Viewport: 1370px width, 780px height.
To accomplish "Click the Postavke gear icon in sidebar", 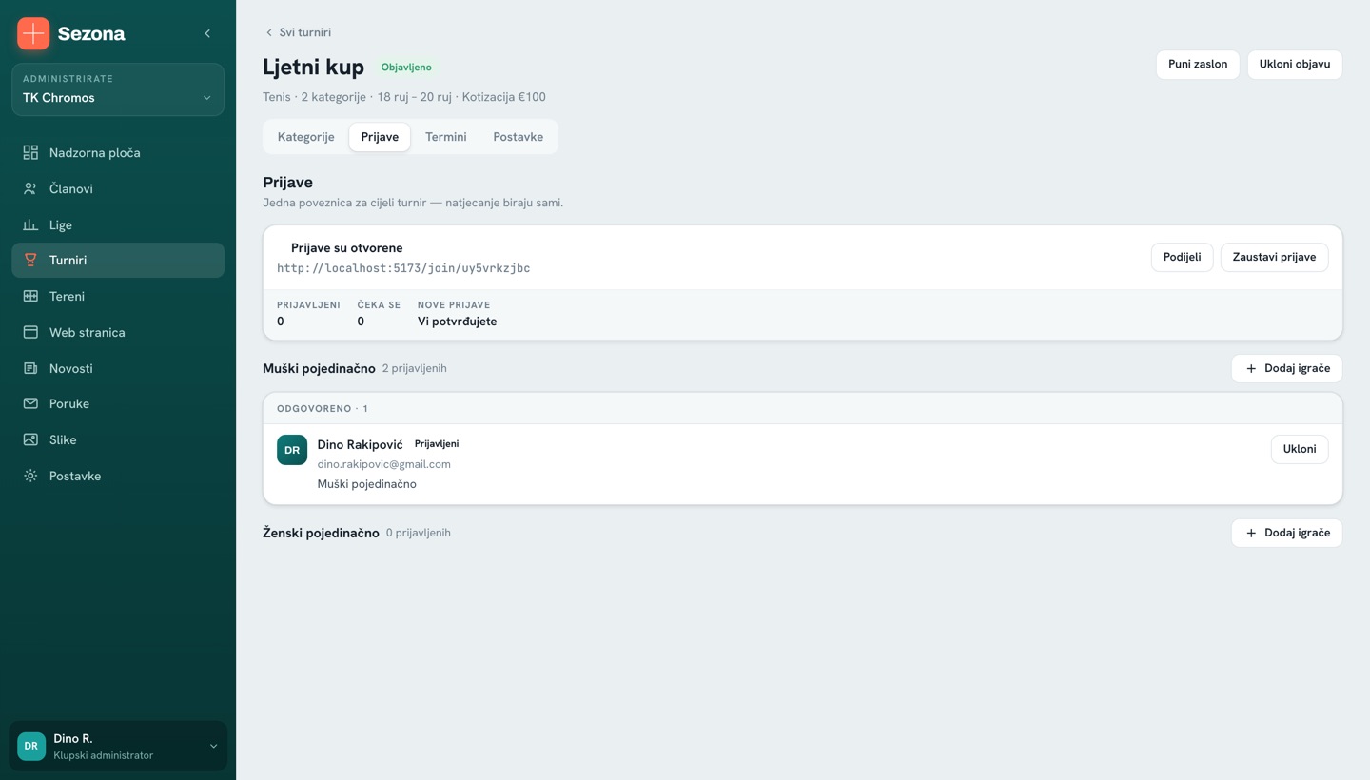I will click(x=30, y=476).
